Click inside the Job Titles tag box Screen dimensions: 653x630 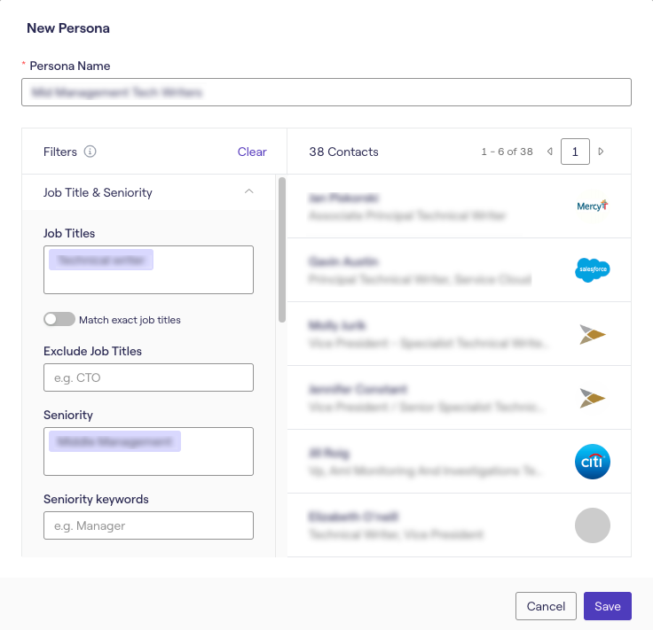148,270
